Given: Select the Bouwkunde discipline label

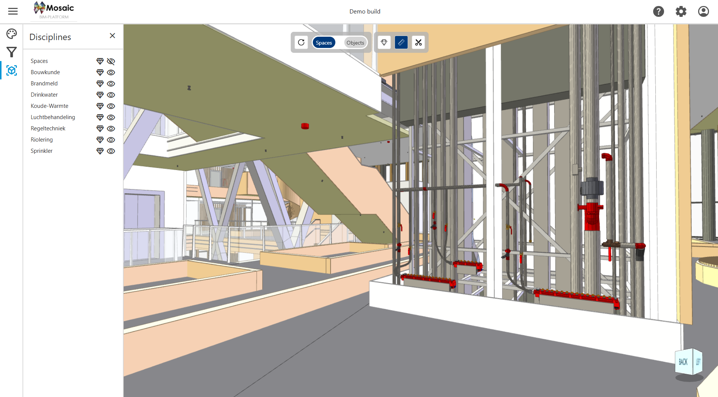Looking at the screenshot, I should (x=45, y=72).
